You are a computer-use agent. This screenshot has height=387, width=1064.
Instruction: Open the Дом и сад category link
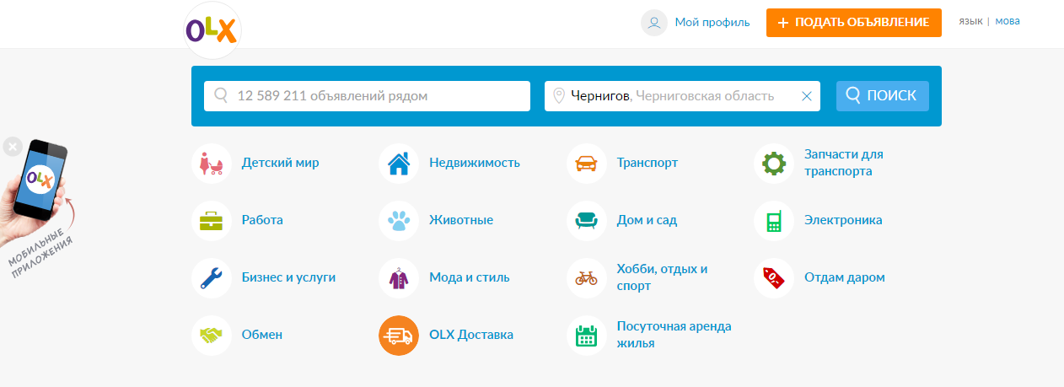point(647,220)
